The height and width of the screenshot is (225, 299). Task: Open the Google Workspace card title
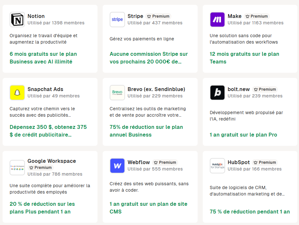pos(52,161)
